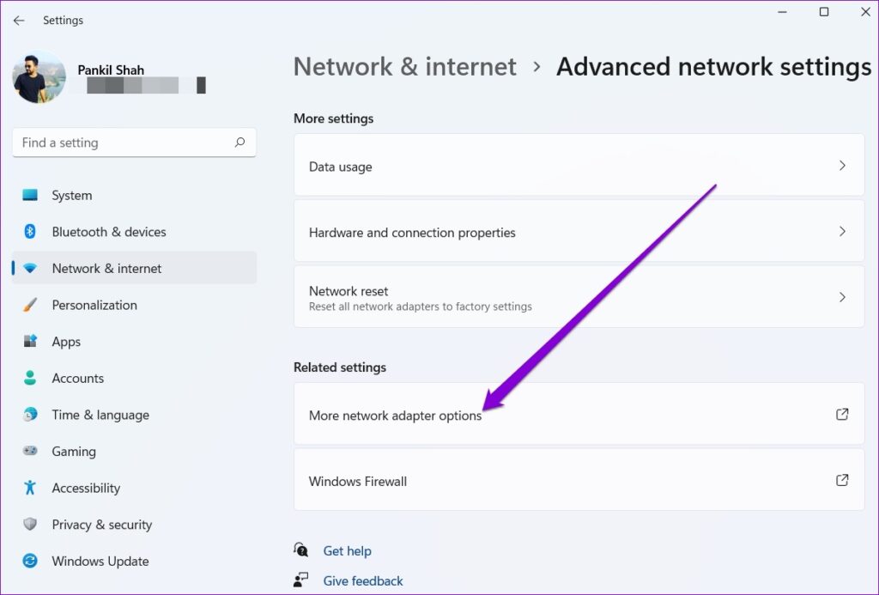Open Windows Firewall external link
879x595 pixels.
pos(579,481)
